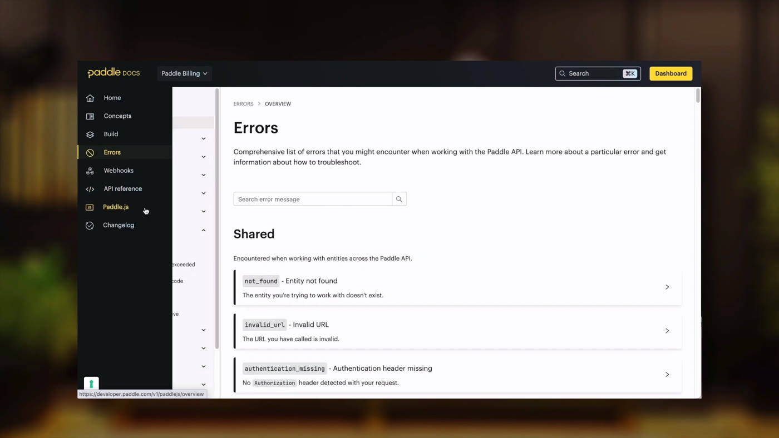This screenshot has width=779, height=438.
Task: Click the ⌘K shortcut badge in Search
Action: point(630,73)
